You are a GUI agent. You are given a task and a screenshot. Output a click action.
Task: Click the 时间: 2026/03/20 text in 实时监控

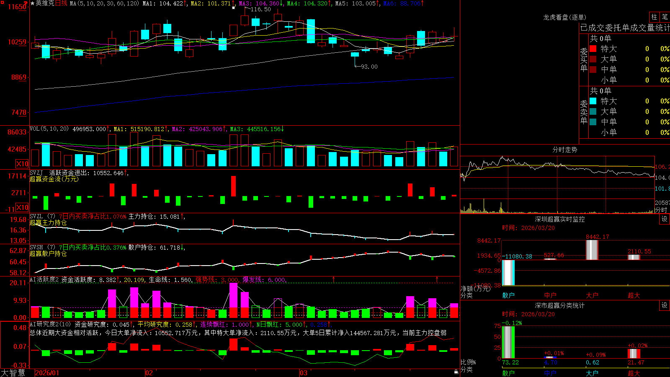[x=528, y=228]
